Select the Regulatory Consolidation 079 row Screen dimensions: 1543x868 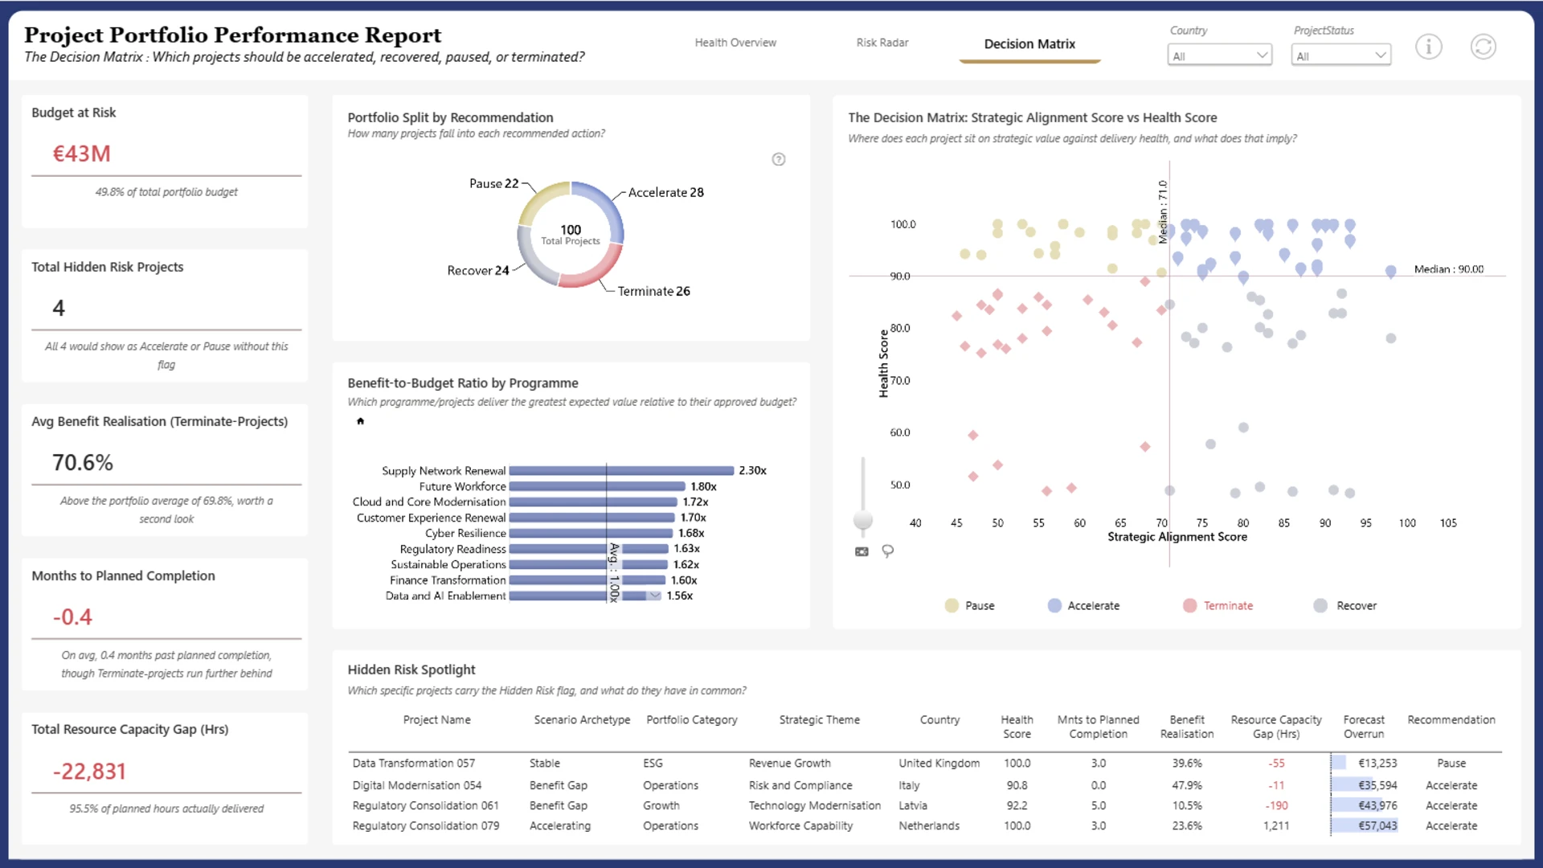tap(924, 825)
